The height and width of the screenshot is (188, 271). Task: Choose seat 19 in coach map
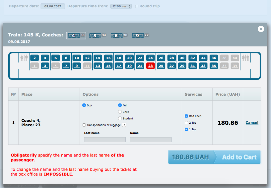coord(129,66)
